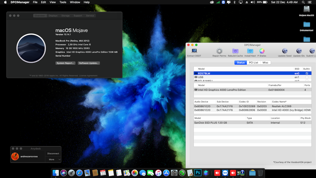
Task: Launch Photoshop from the Dock
Action: coord(198,173)
